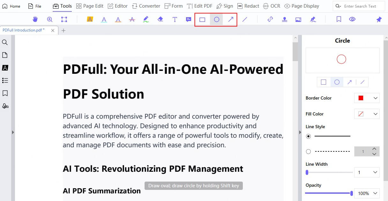Select the Stamp tool

[284, 19]
